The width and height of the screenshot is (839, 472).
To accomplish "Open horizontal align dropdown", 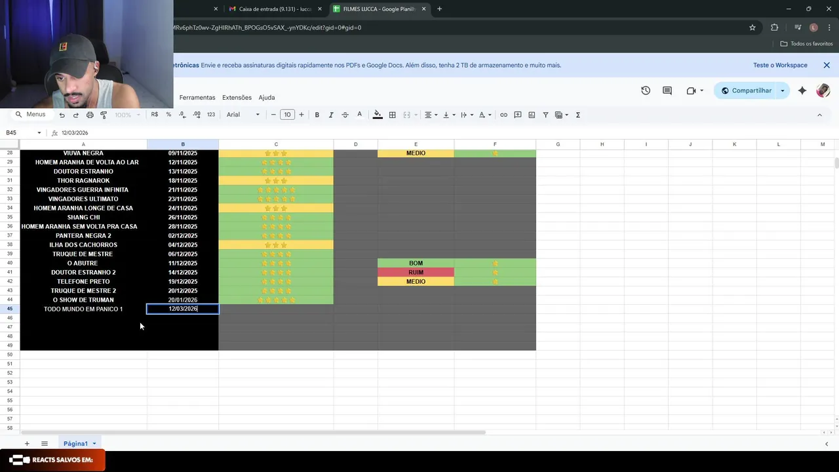I will tap(431, 115).
